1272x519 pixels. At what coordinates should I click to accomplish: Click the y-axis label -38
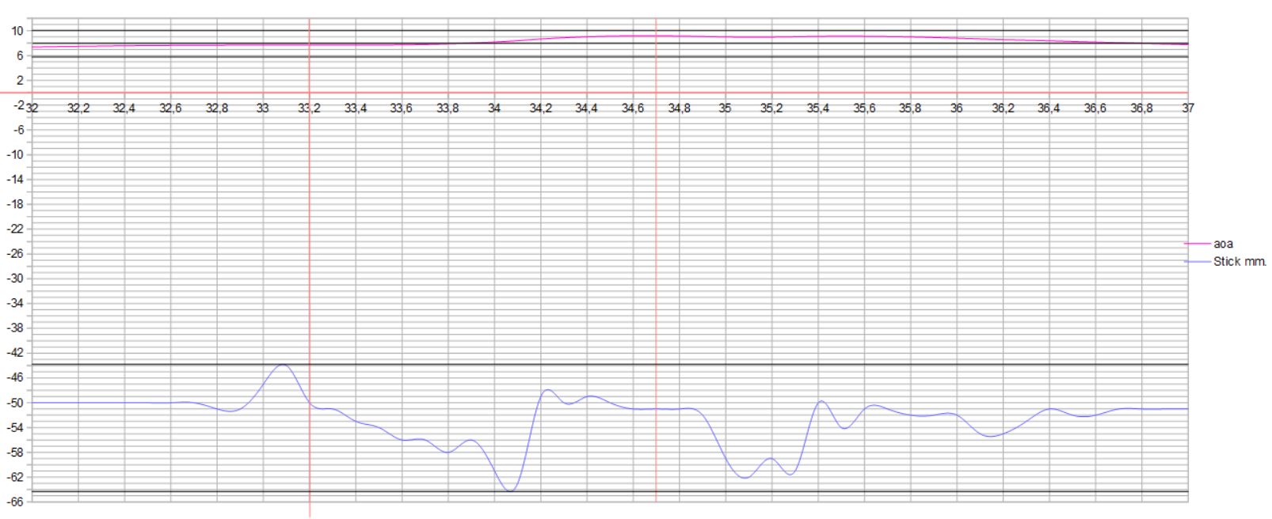point(16,328)
